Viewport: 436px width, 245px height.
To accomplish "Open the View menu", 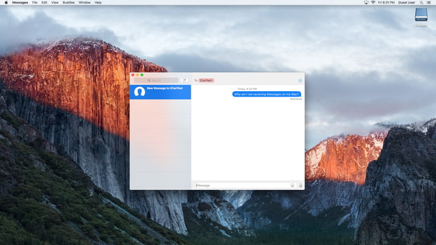I will pyautogui.click(x=54, y=3).
